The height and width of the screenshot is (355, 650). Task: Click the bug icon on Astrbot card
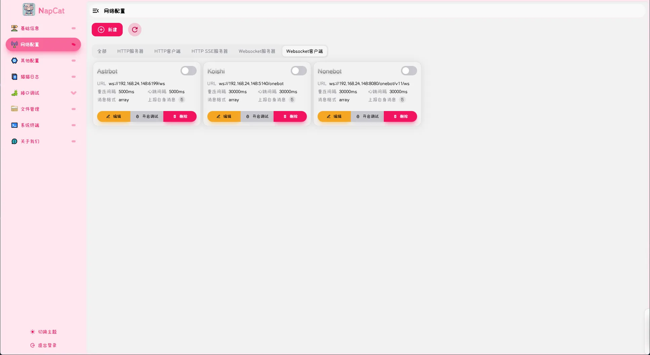click(x=137, y=116)
